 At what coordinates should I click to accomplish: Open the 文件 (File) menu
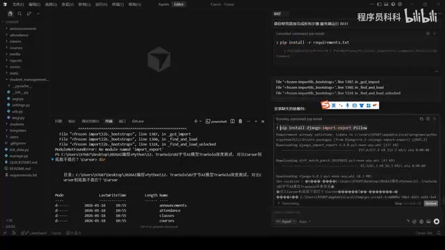(x=18, y=5)
